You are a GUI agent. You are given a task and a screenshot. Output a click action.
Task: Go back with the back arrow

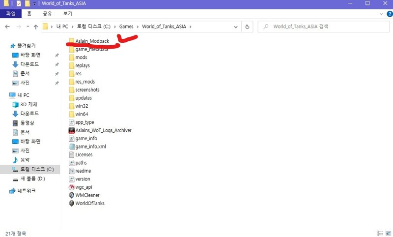pyautogui.click(x=7, y=27)
